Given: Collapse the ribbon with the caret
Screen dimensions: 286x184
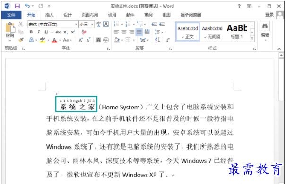Looking at the screenshot, I should (279, 49).
